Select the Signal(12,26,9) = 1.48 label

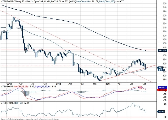tap(46, 87)
